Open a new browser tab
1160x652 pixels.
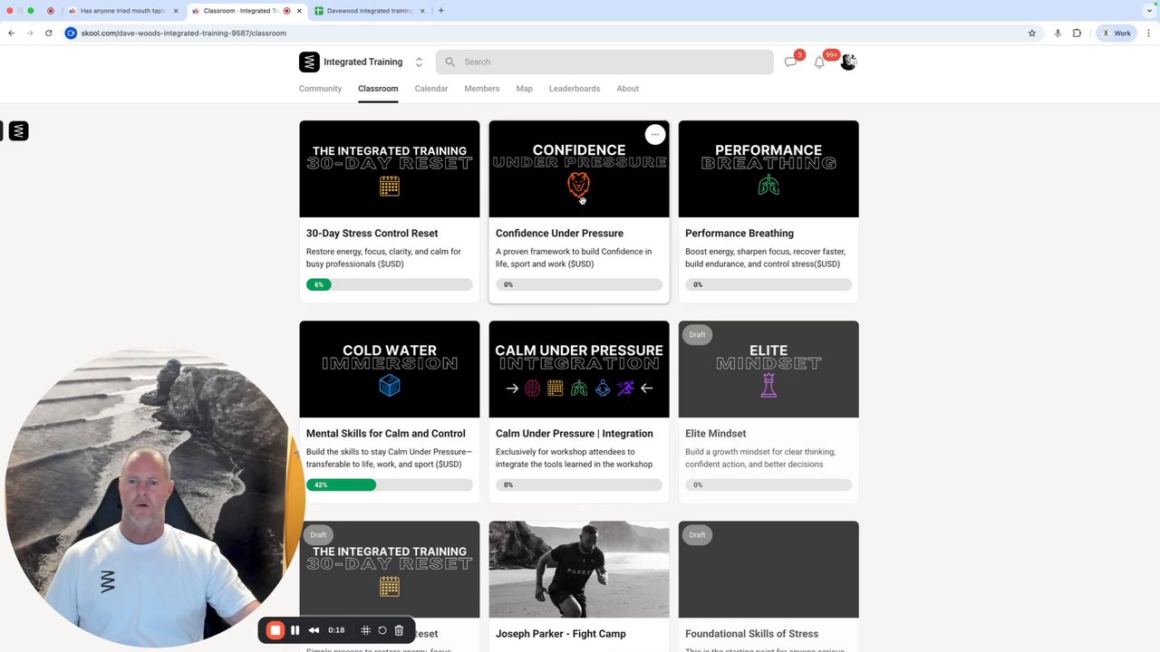tap(441, 11)
